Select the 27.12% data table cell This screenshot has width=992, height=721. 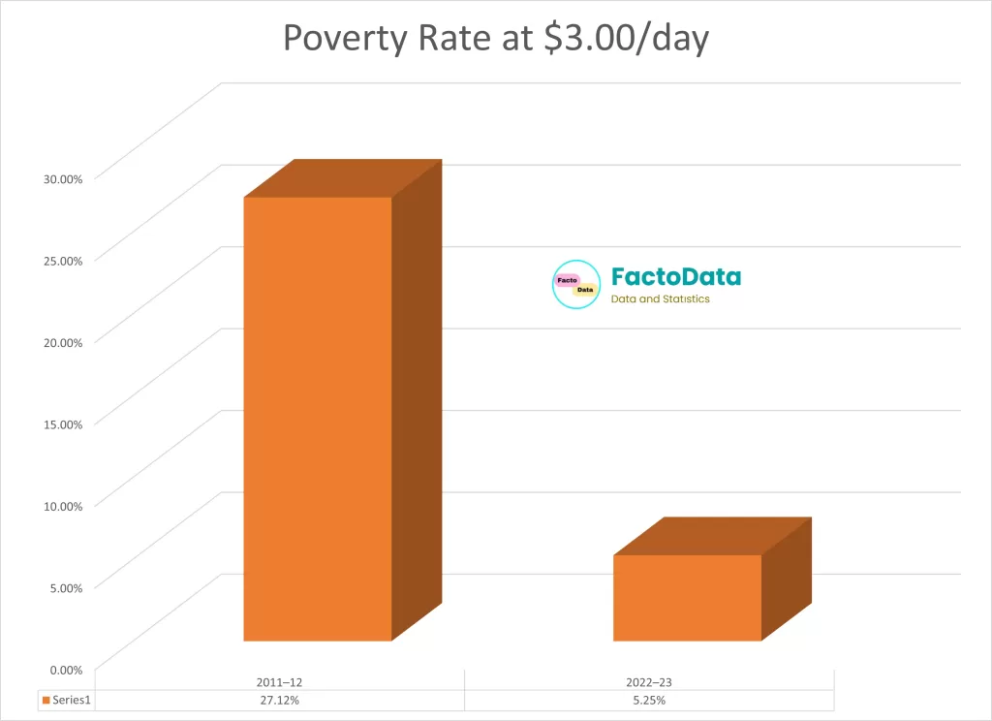pyautogui.click(x=280, y=700)
